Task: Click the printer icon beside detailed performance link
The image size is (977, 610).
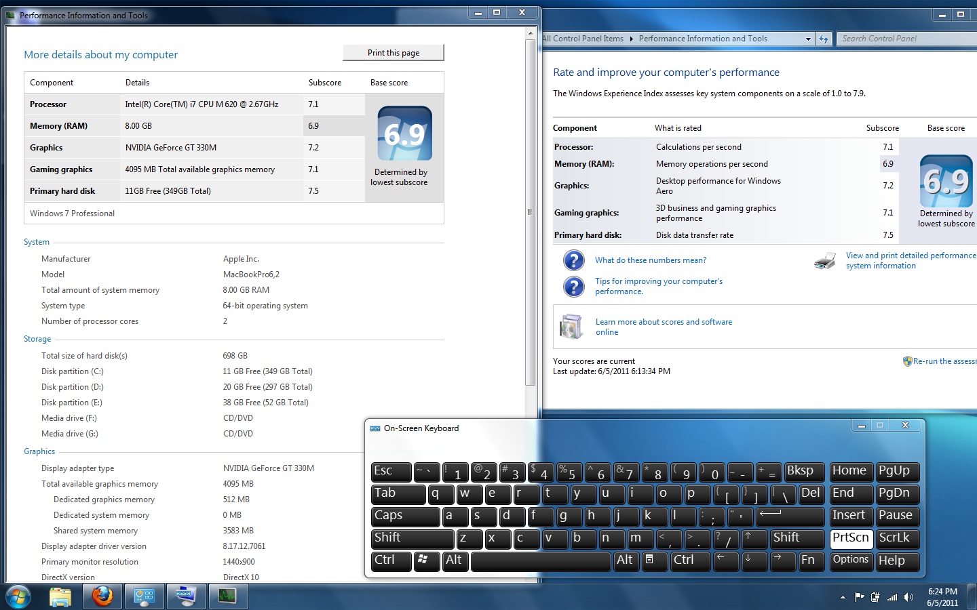Action: (825, 261)
